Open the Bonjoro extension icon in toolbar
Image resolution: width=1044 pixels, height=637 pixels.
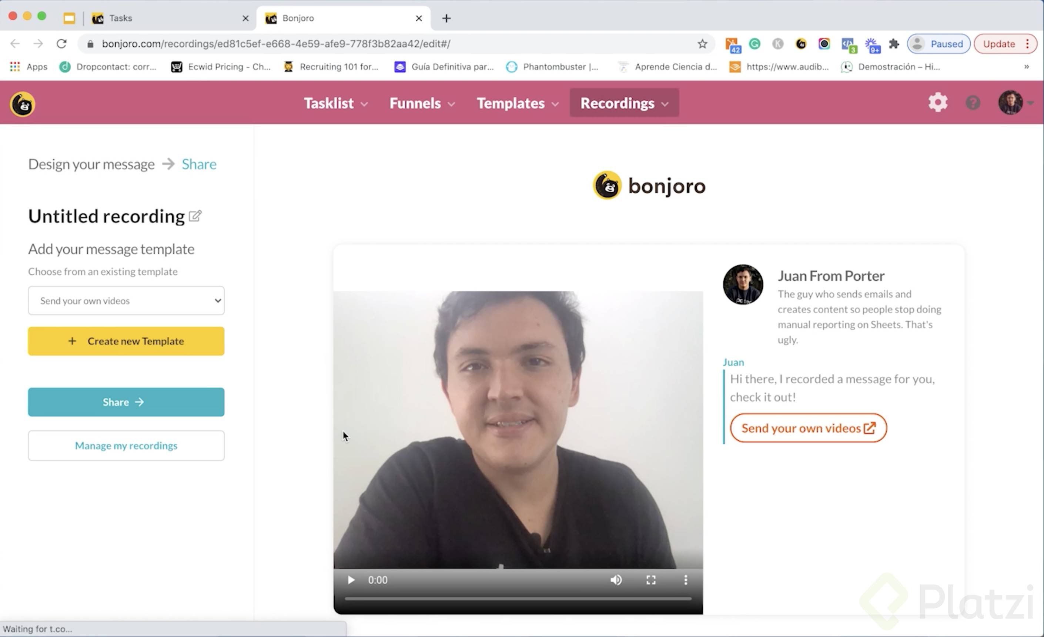[x=801, y=44]
